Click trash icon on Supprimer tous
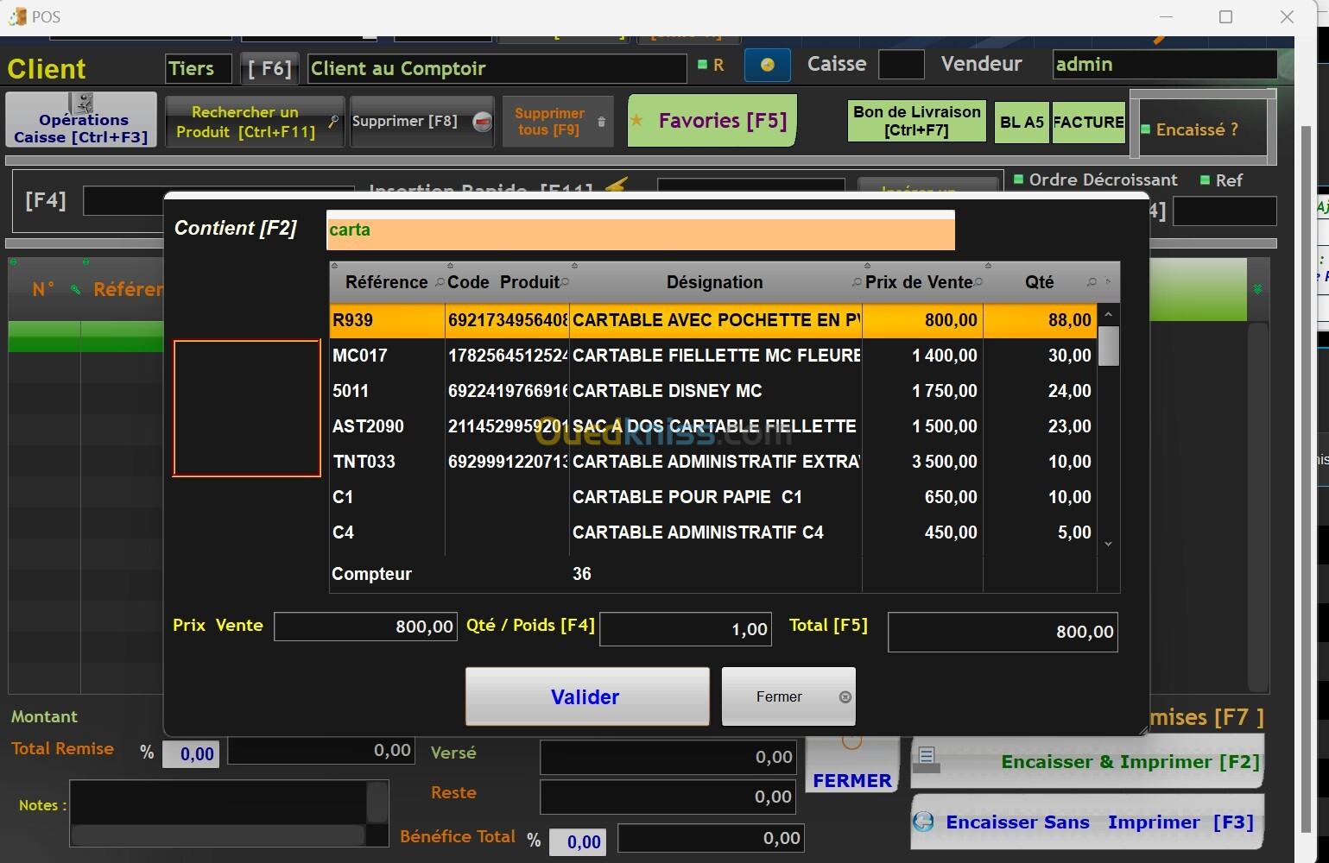Image resolution: width=1329 pixels, height=863 pixels. tap(602, 122)
